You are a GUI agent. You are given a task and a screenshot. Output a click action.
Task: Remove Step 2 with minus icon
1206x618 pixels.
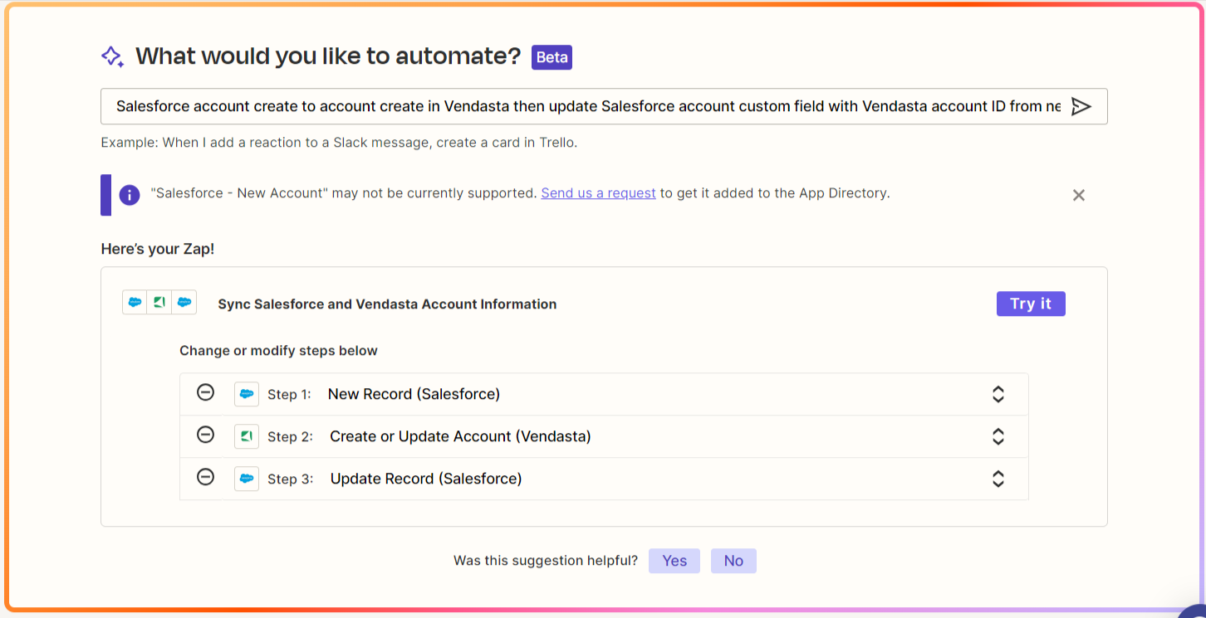pos(205,435)
